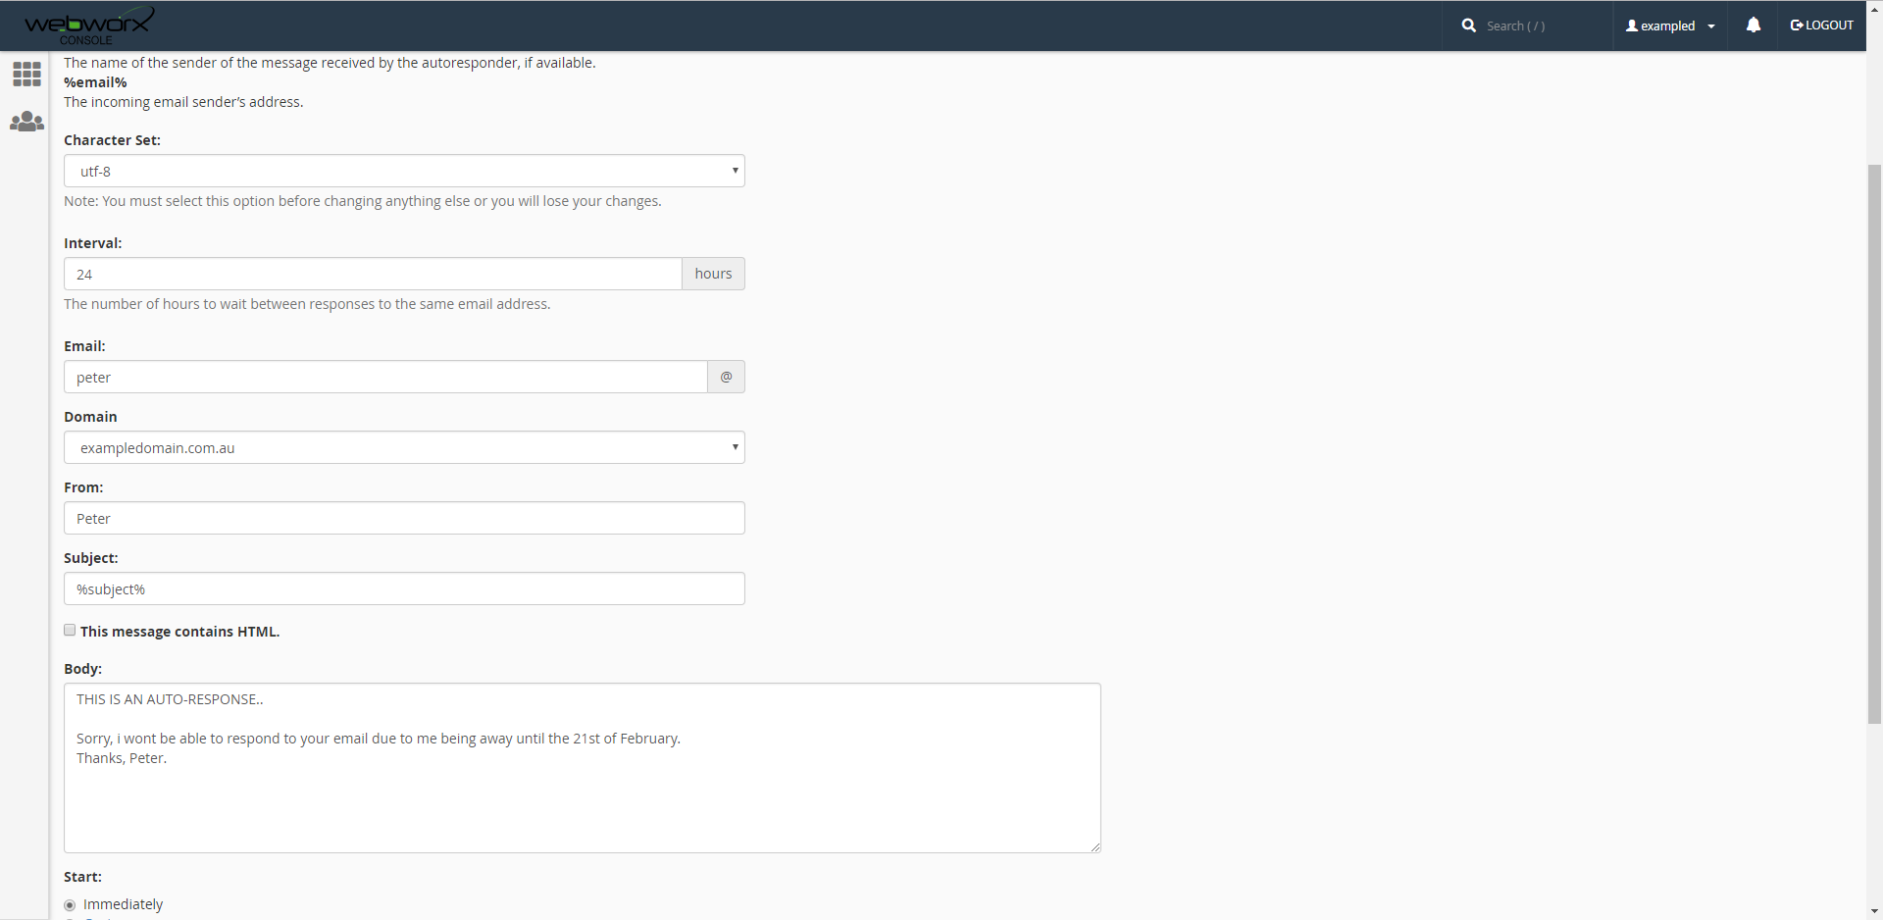Click into the Interval hours field
This screenshot has height=920, width=1883.
coord(373,274)
